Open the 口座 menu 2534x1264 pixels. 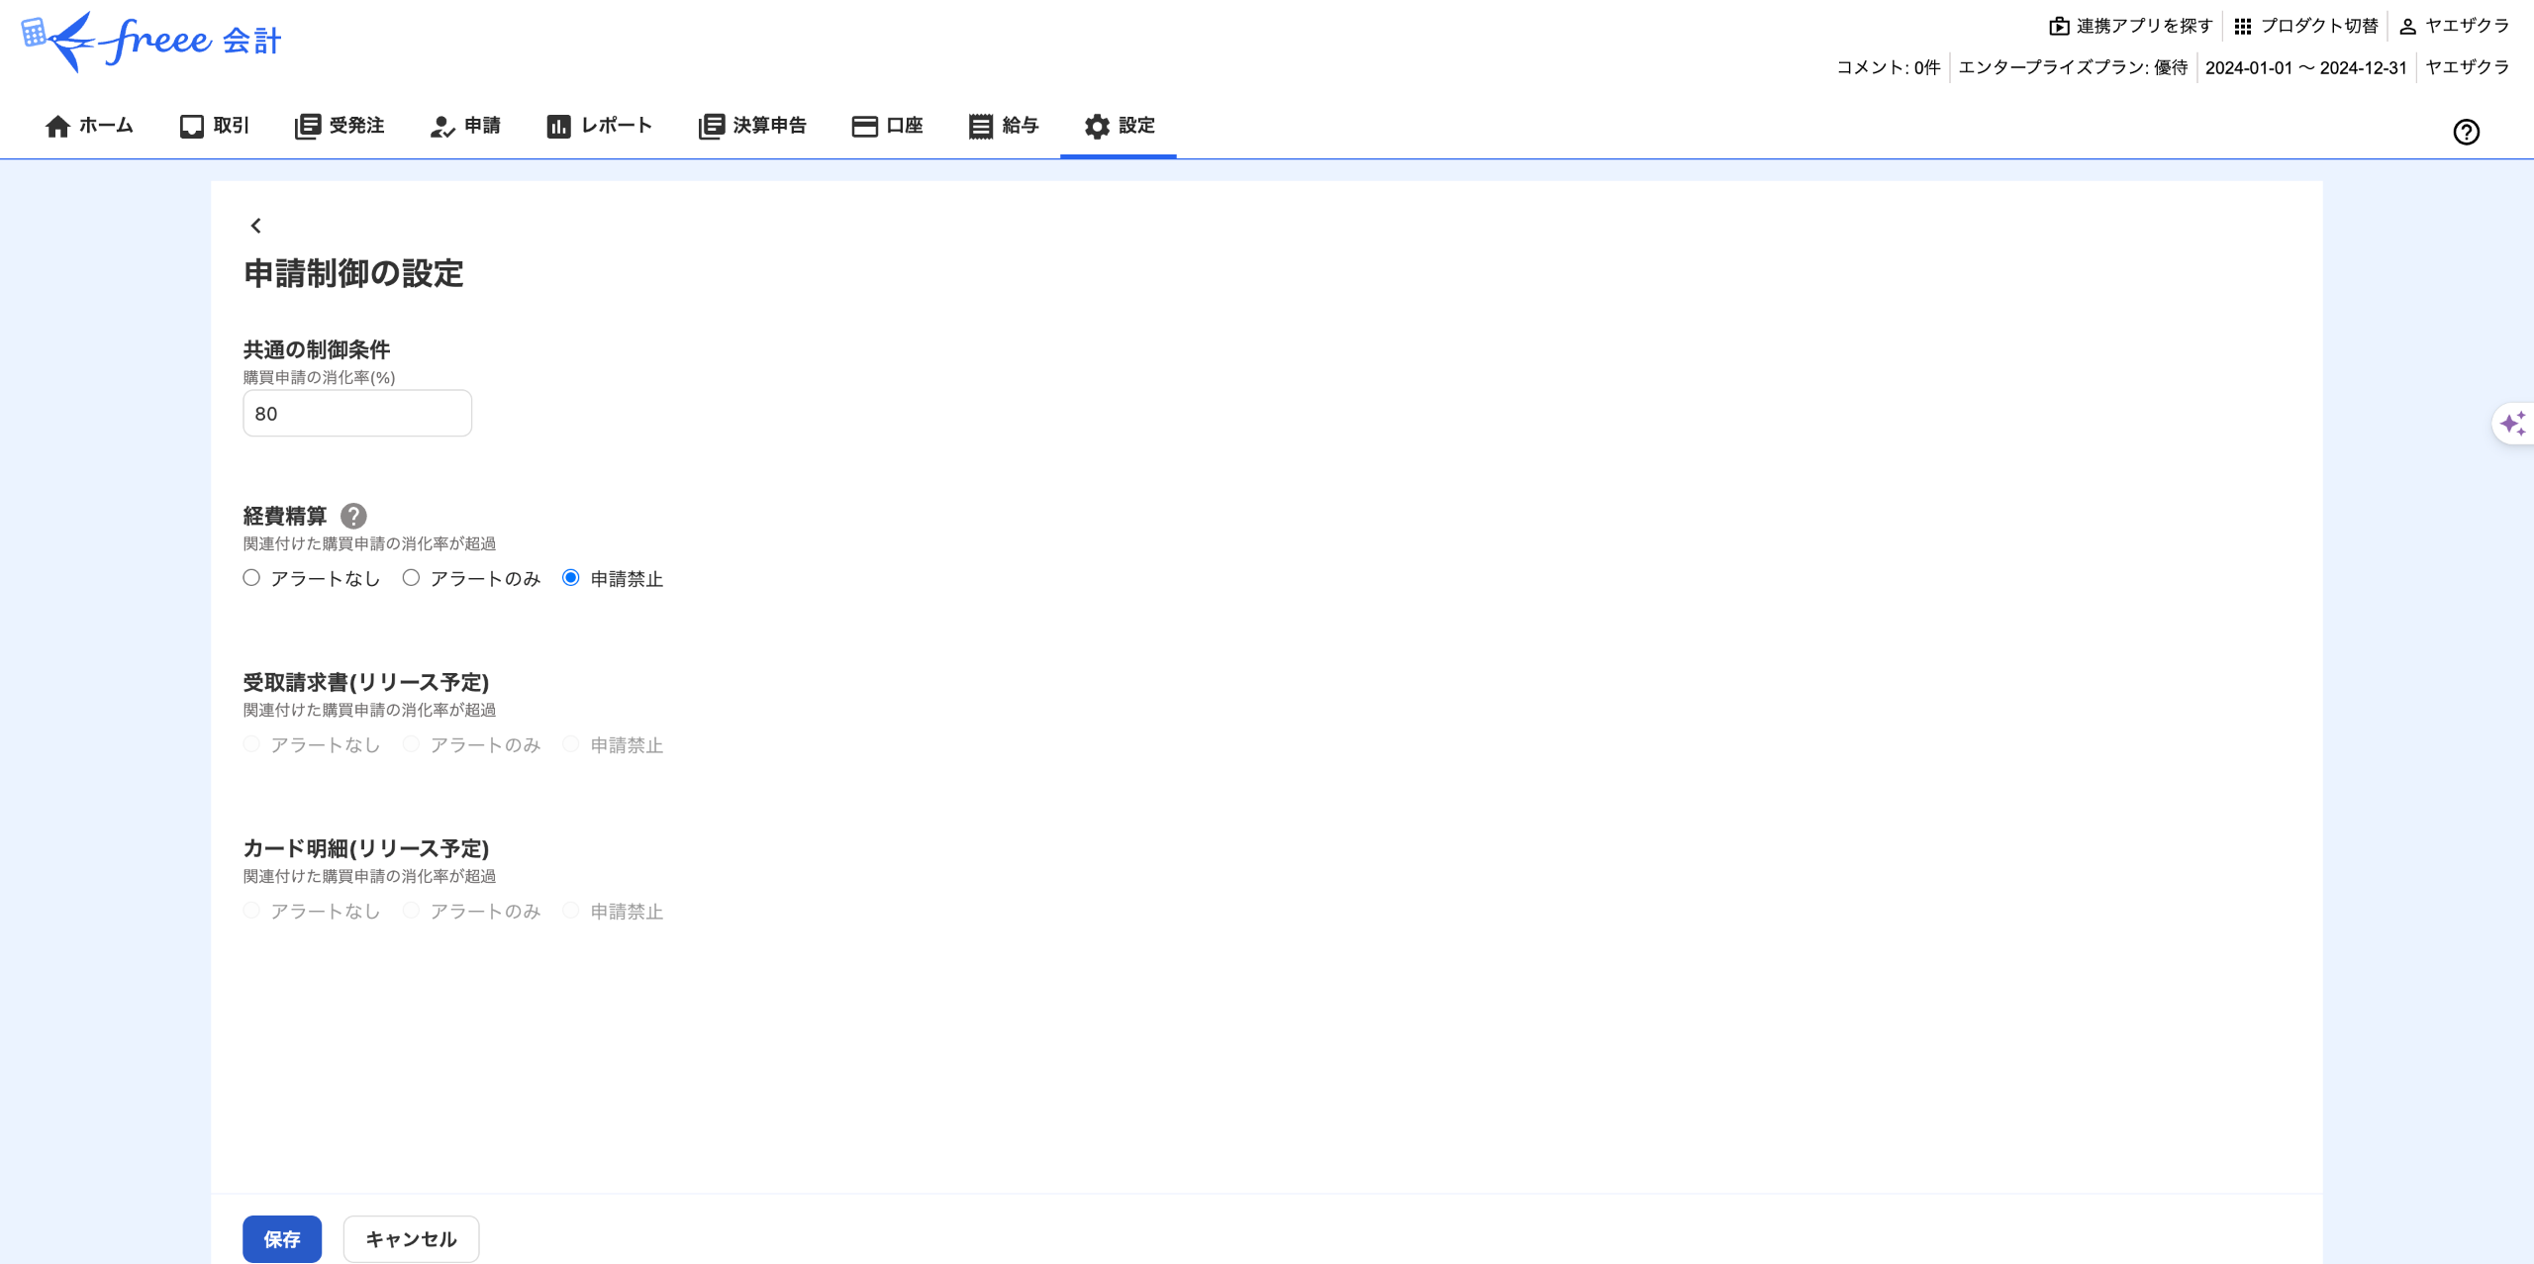tap(887, 126)
